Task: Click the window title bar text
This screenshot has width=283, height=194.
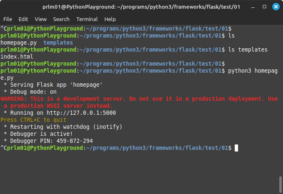Action: pos(141,7)
